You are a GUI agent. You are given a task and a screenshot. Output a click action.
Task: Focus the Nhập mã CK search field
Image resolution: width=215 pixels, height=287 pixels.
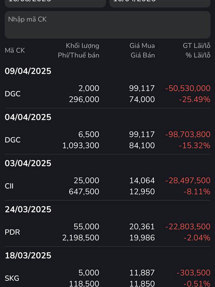[x=107, y=25]
